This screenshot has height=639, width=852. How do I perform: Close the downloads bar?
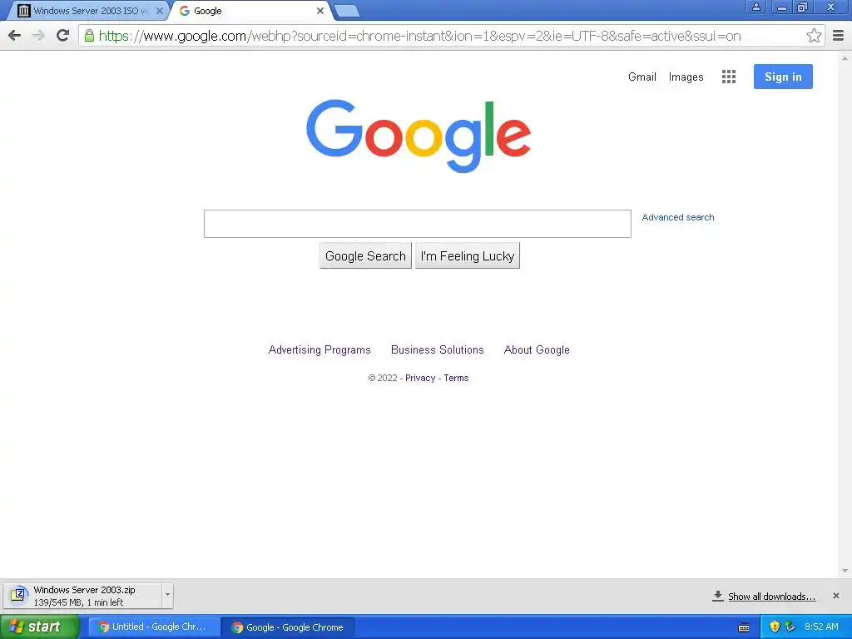tap(835, 596)
